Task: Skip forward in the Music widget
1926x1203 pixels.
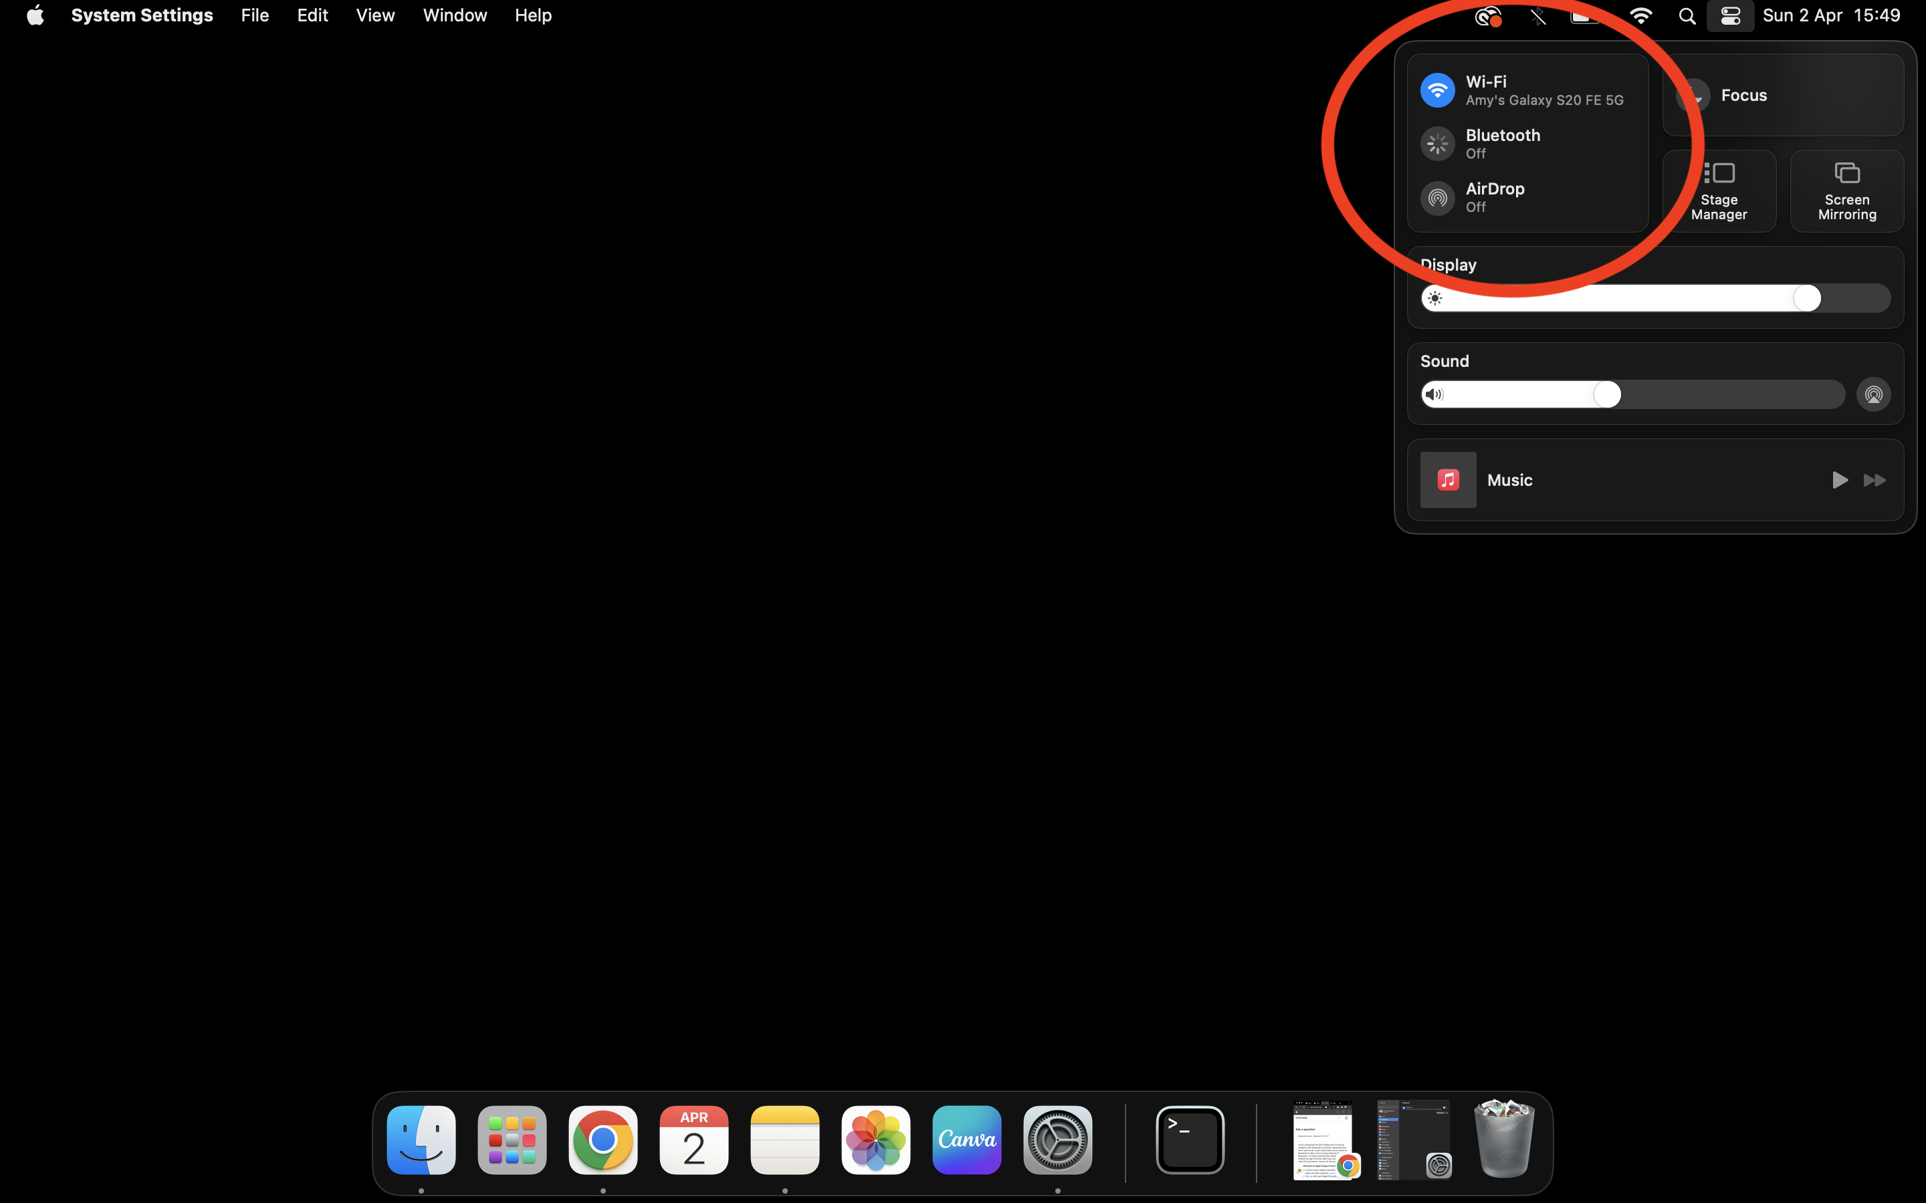Action: coord(1875,480)
